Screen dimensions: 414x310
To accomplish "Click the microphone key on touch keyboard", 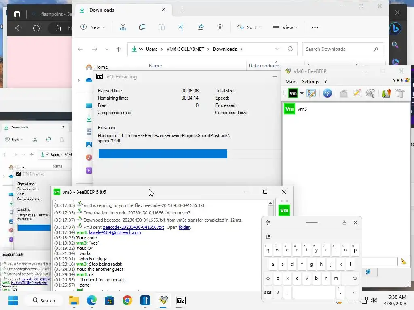I will click(278, 292).
